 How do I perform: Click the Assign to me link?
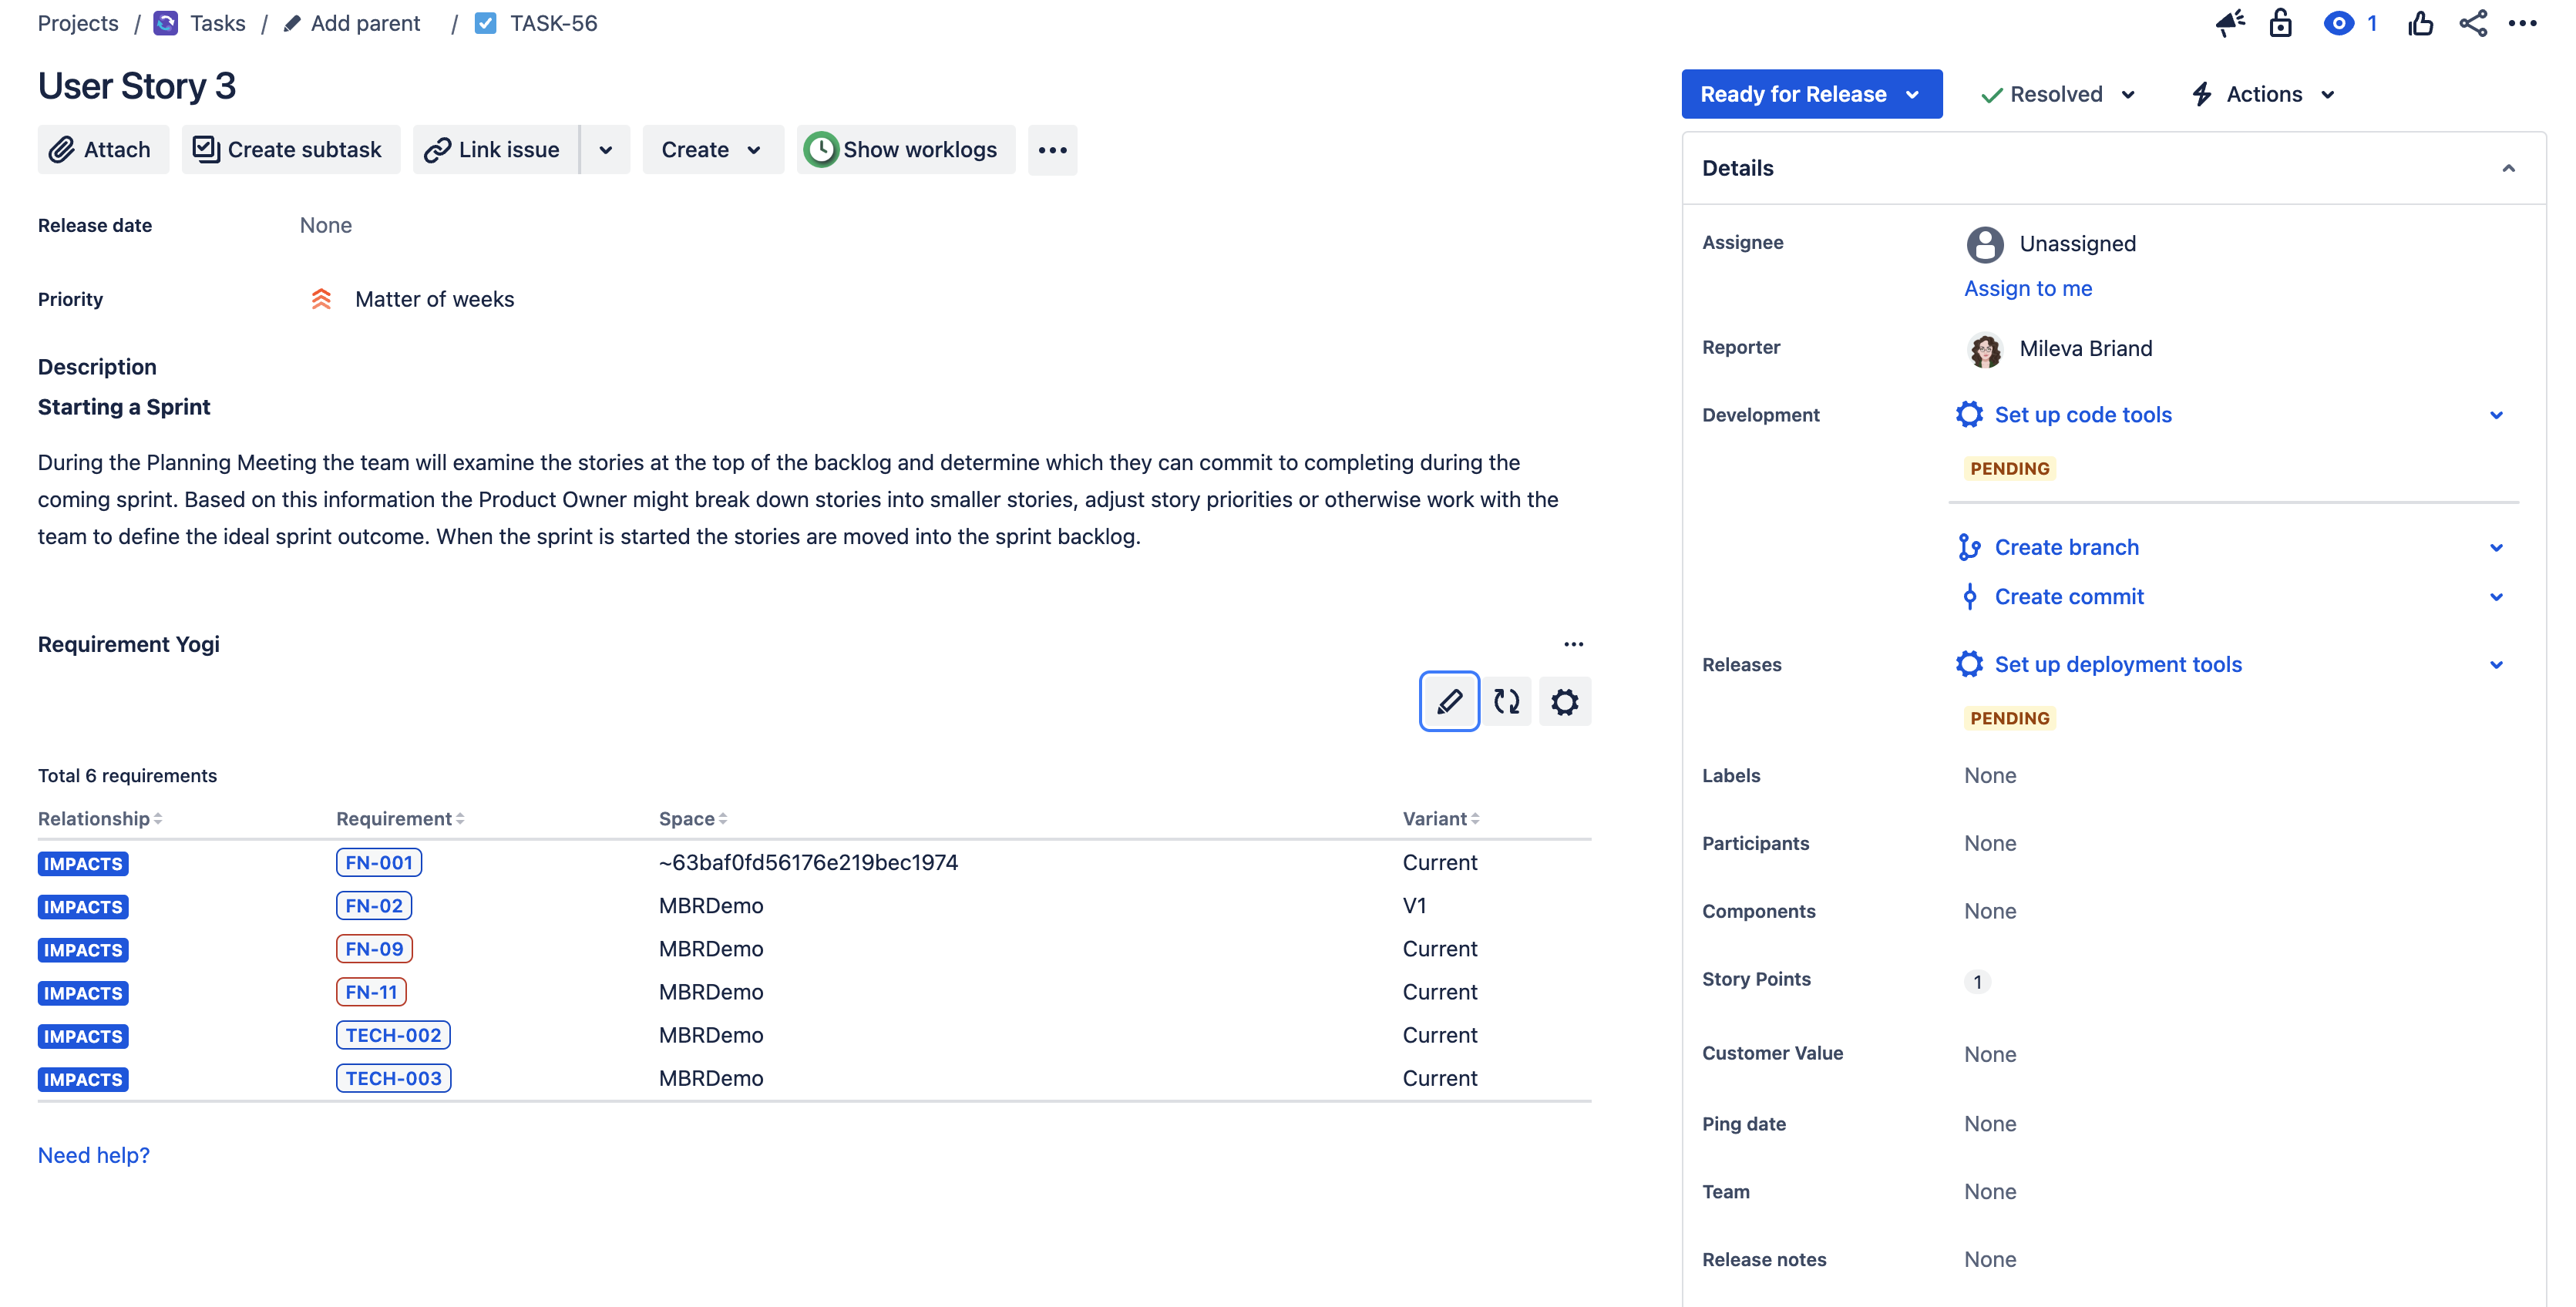(x=2028, y=288)
